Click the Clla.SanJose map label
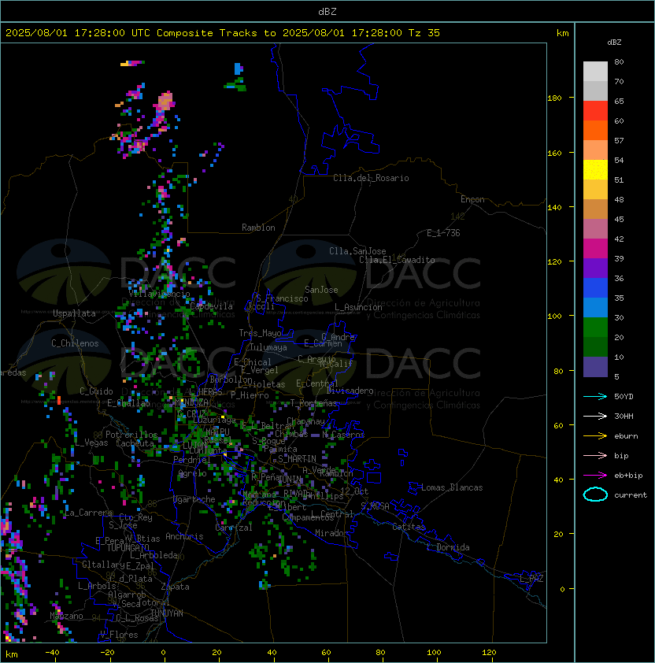The width and height of the screenshot is (655, 663). tap(357, 251)
